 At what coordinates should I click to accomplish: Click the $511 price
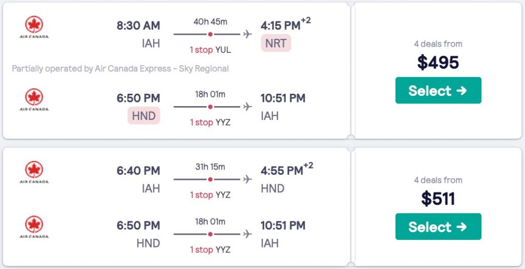(x=438, y=199)
